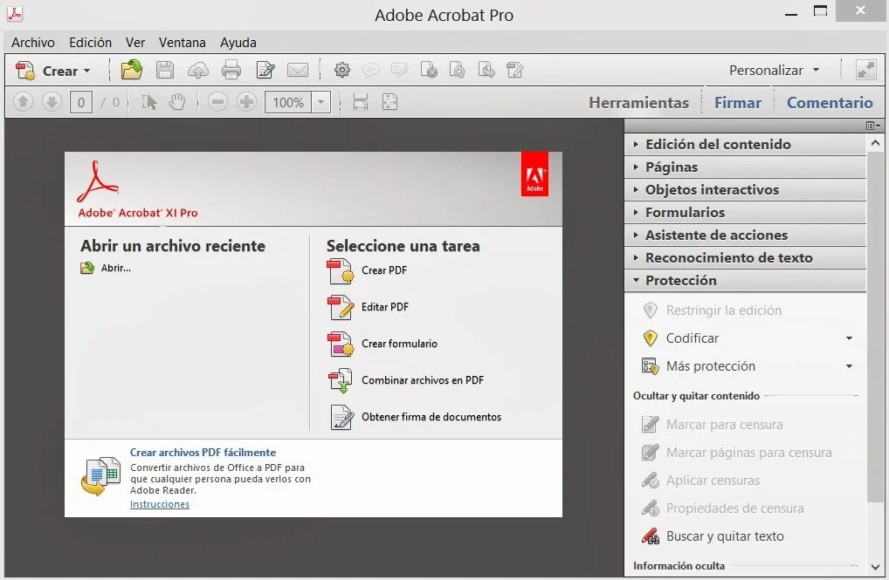Click the rotate page icon
Screen dimensions: 889x580
(x=457, y=71)
